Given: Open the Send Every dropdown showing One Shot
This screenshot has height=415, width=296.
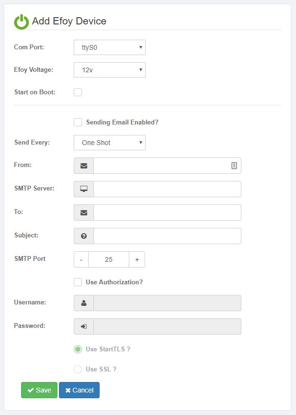Looking at the screenshot, I should (x=110, y=142).
